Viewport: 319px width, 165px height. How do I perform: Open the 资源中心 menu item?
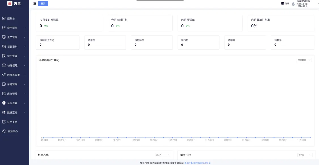pos(14,131)
